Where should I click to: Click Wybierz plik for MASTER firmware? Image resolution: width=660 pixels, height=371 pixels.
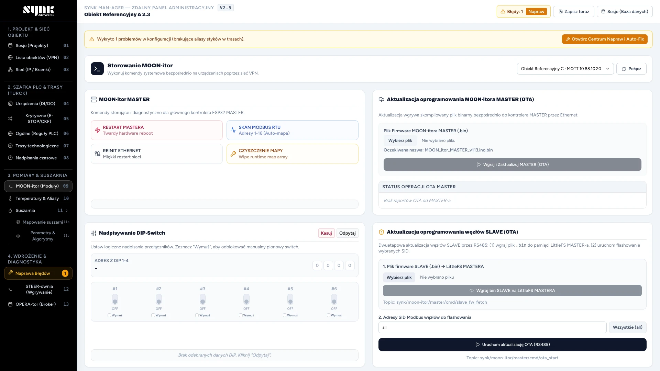click(x=400, y=140)
